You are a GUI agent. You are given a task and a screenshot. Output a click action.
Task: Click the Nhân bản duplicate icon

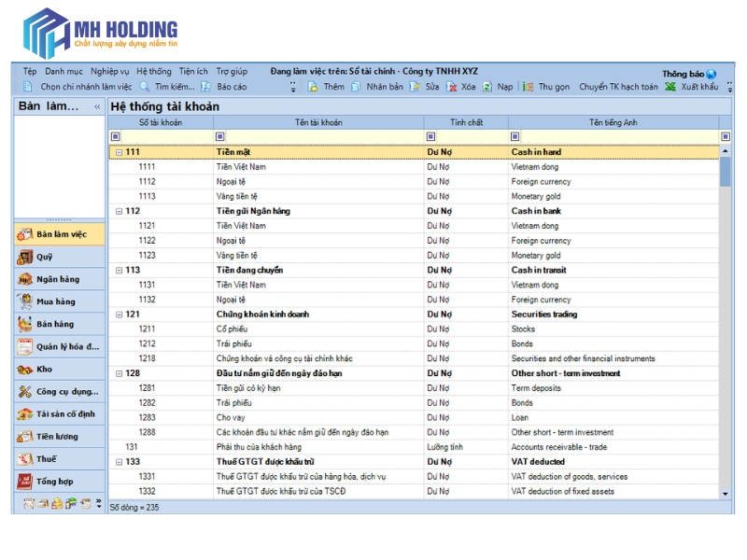[x=356, y=87]
